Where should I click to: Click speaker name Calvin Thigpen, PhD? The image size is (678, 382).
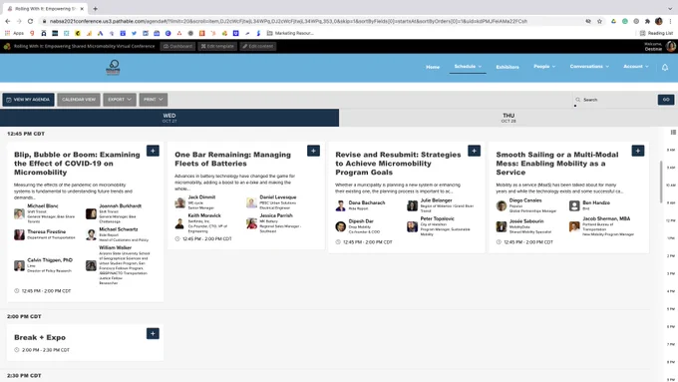point(50,260)
